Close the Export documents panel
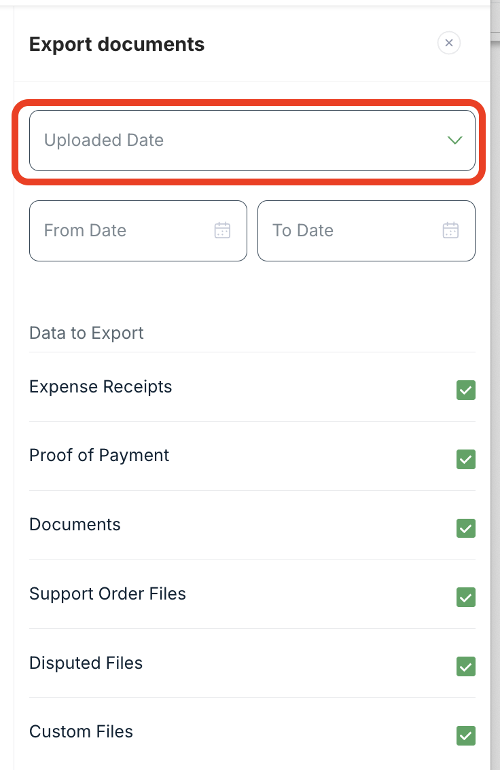 pos(448,43)
